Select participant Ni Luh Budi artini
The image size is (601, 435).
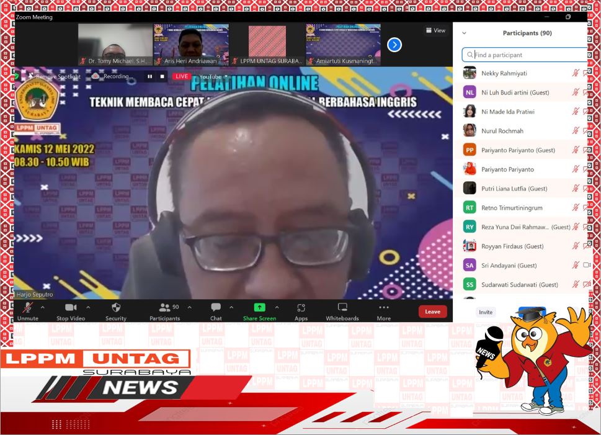(x=520, y=92)
